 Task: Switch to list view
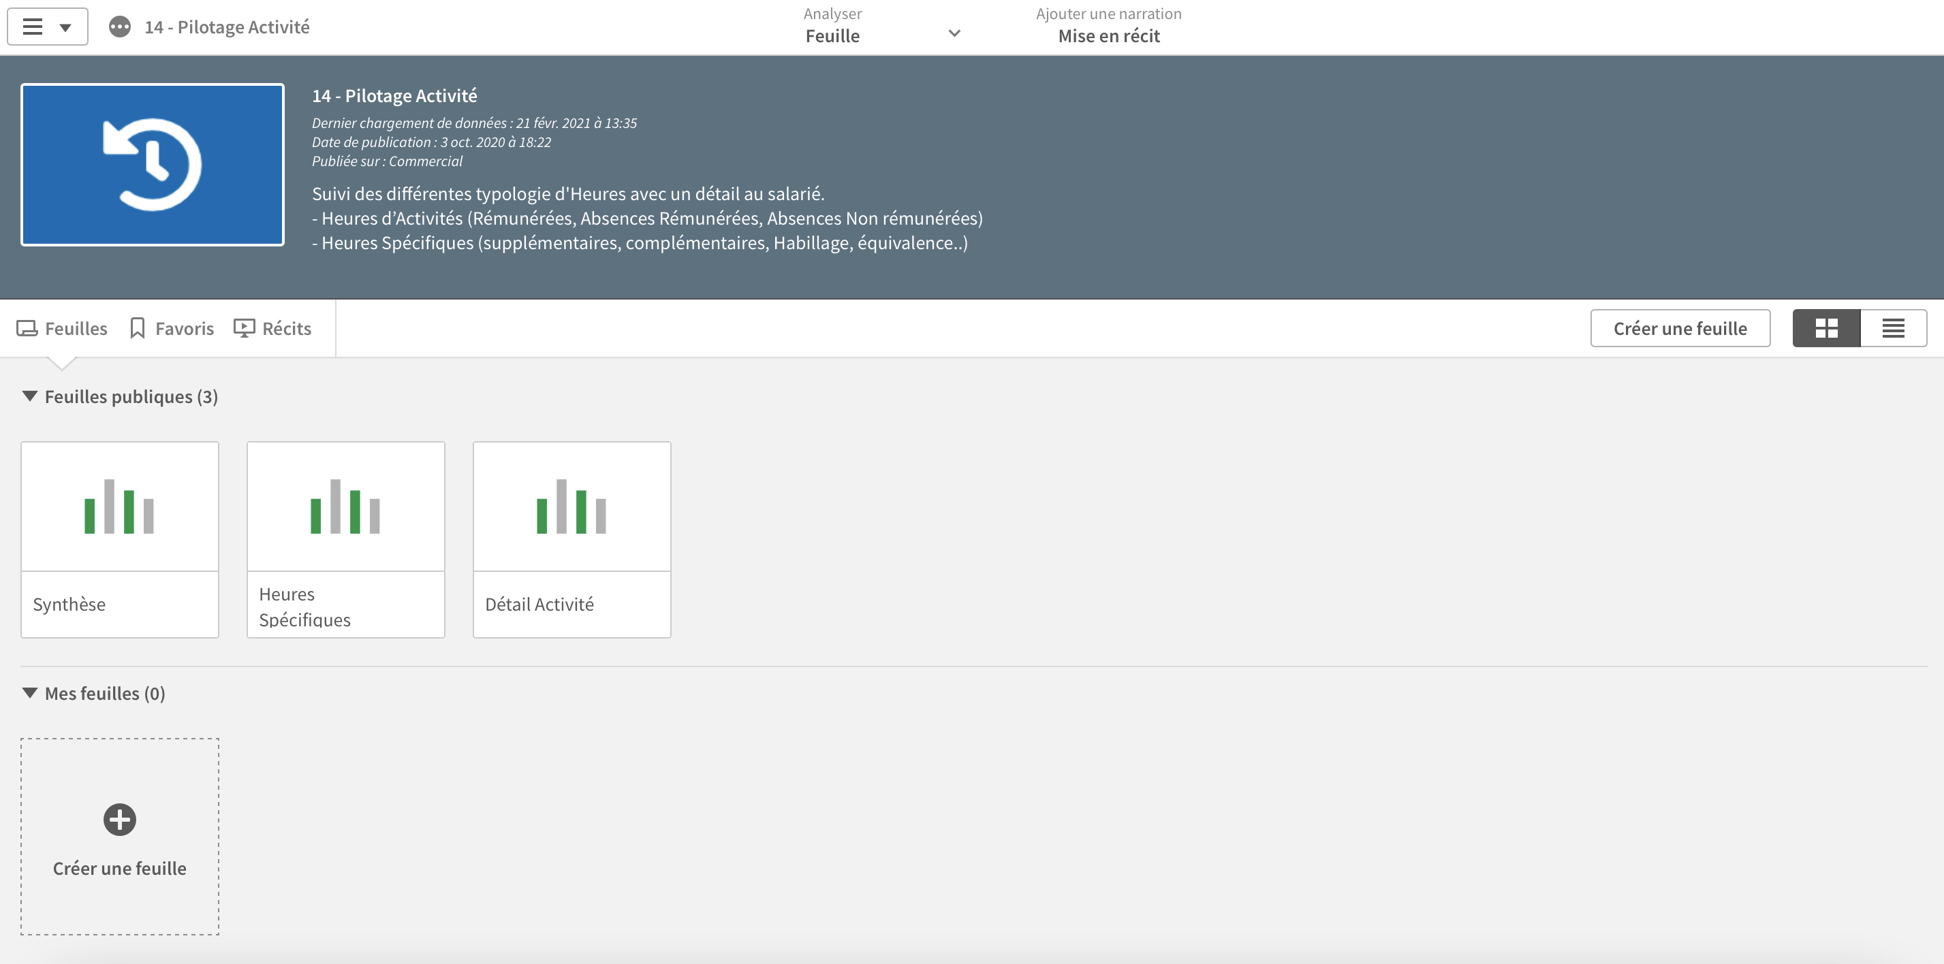pyautogui.click(x=1893, y=328)
